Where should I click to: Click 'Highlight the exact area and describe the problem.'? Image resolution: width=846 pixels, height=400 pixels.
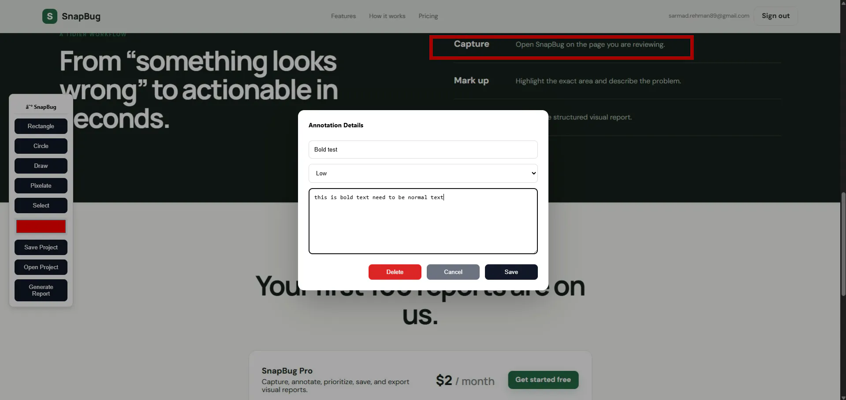coord(598,81)
